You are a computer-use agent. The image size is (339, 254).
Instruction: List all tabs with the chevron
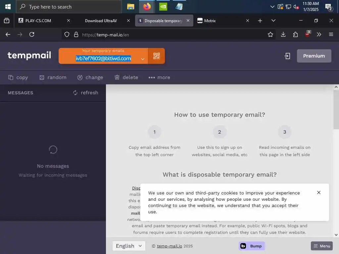click(273, 21)
